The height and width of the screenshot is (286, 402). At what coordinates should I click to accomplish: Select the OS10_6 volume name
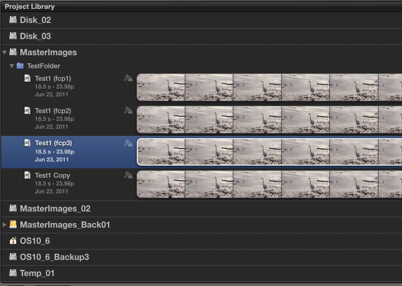pos(35,241)
